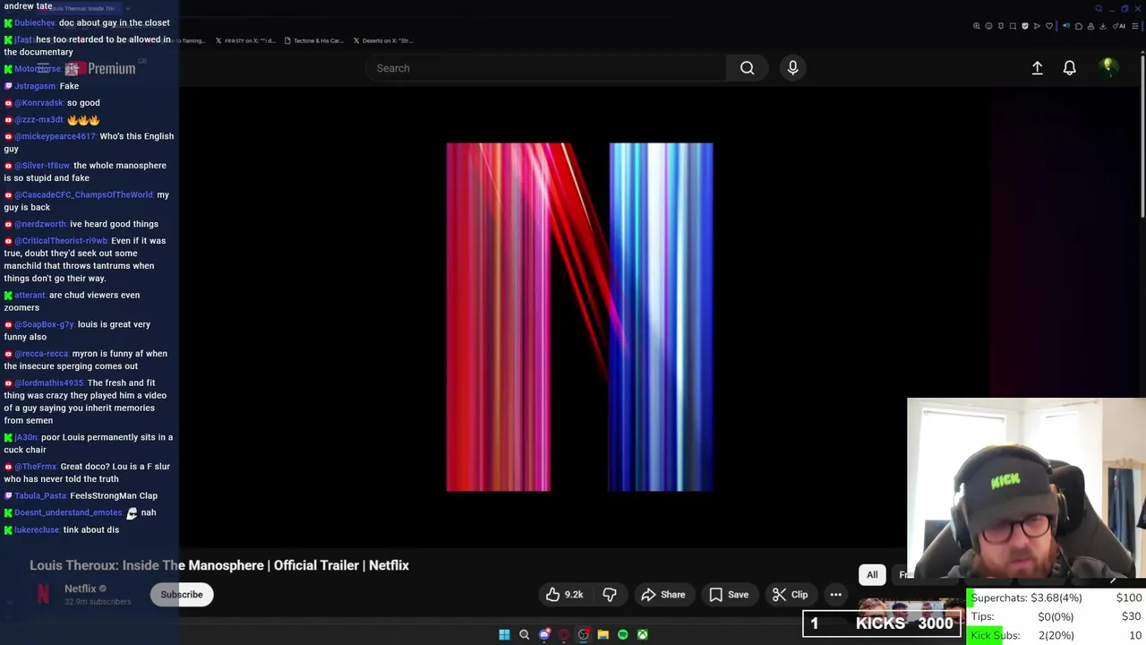Open File Explorer from the taskbar

tap(603, 634)
